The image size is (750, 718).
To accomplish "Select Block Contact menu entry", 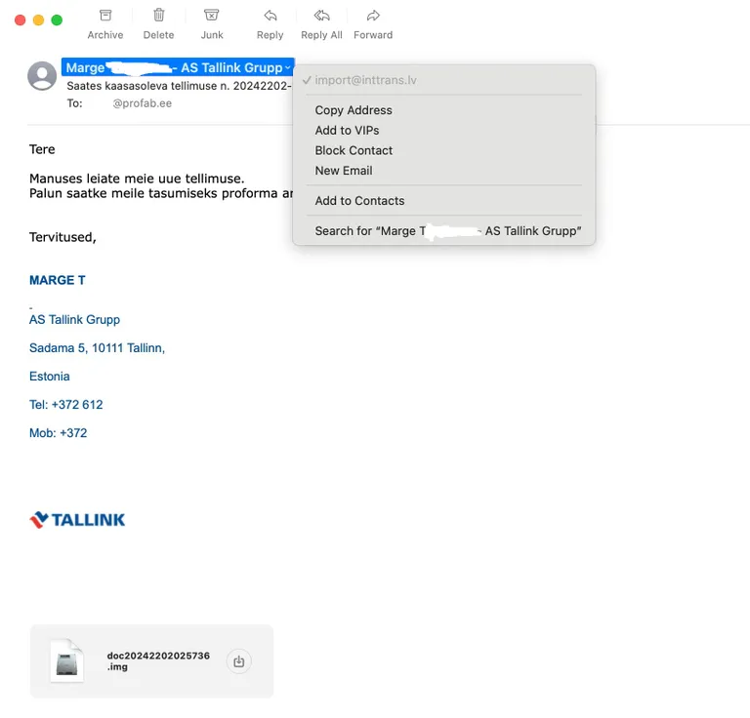I will [x=354, y=150].
